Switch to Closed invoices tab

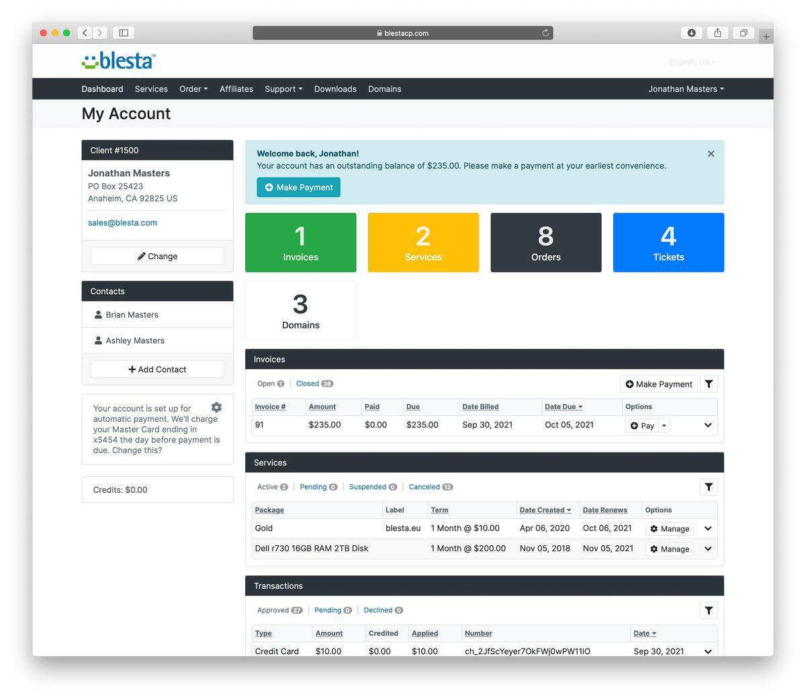pyautogui.click(x=308, y=384)
